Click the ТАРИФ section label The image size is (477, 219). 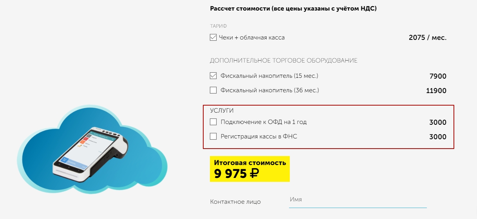point(219,26)
